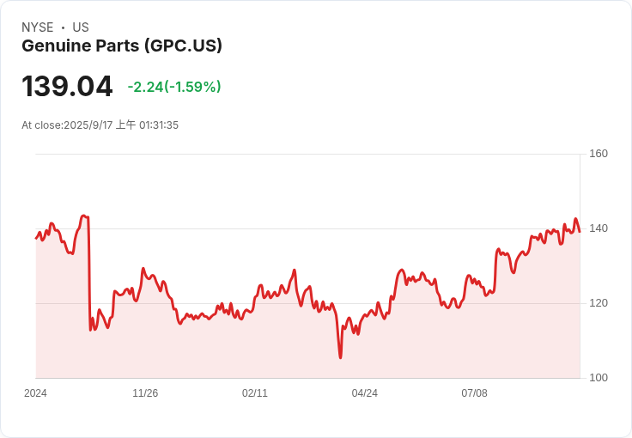632x438 pixels.
Task: Select the 100 price axis label
Action: pyautogui.click(x=598, y=378)
